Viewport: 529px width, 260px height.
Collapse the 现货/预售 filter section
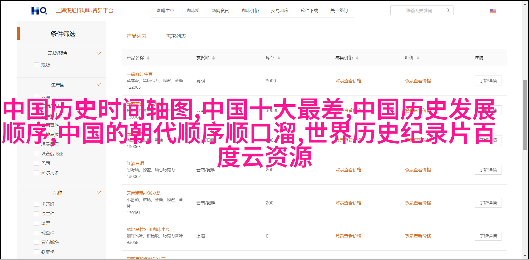pos(99,53)
